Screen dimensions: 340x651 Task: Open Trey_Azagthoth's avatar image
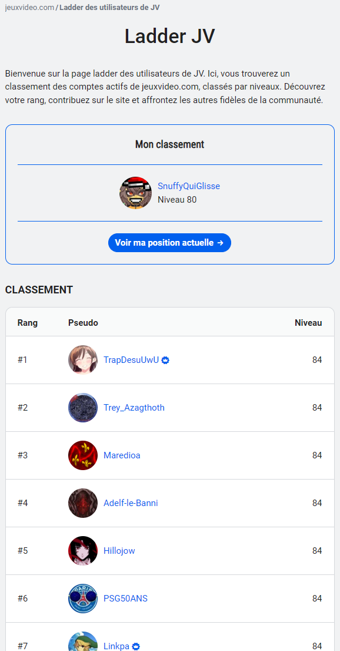tap(83, 407)
